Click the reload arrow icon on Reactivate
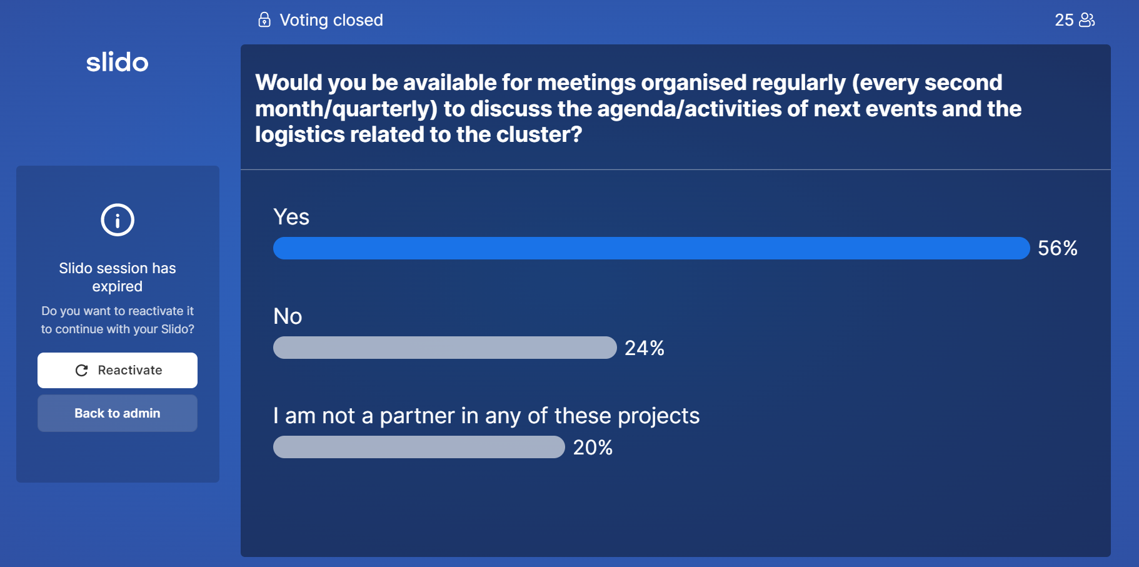The height and width of the screenshot is (567, 1139). 81,371
